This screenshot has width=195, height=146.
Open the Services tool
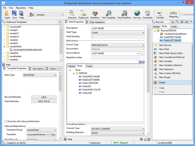137,15
